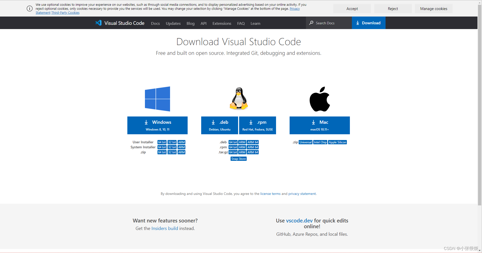
Task: Select User Installer ARM
Action: [x=182, y=142]
